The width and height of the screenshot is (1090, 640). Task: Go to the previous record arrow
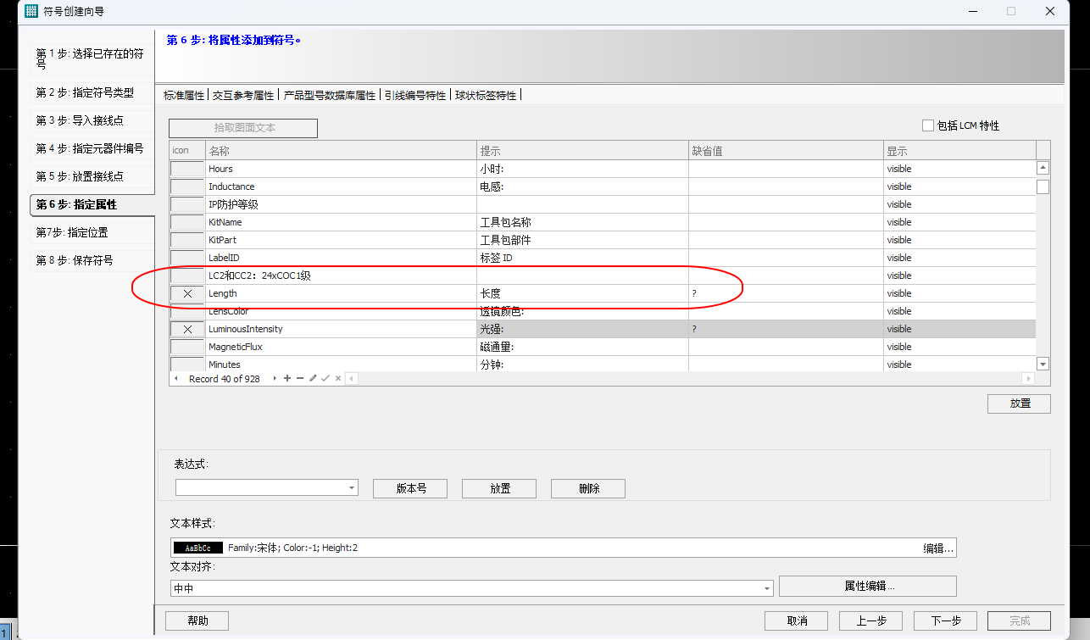pos(176,379)
